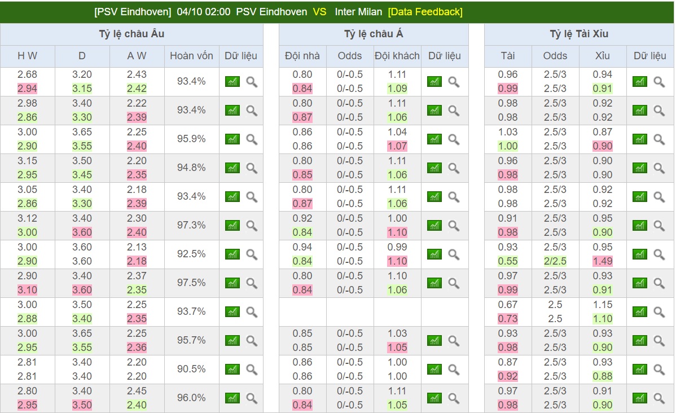Open chart icon in European row with H W 3.05
The width and height of the screenshot is (676, 413).
pyautogui.click(x=232, y=197)
